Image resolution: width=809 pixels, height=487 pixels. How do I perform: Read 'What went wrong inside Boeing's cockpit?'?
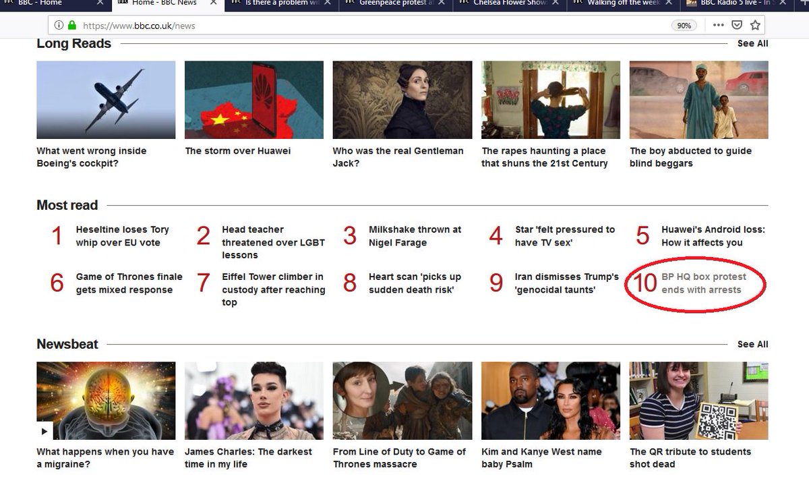coord(92,157)
